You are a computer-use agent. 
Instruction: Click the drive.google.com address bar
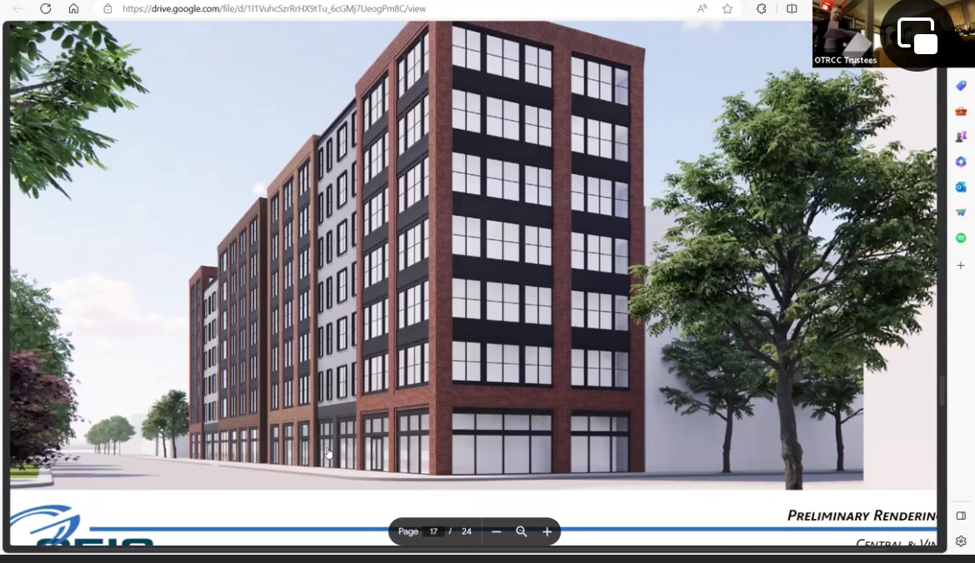click(273, 8)
